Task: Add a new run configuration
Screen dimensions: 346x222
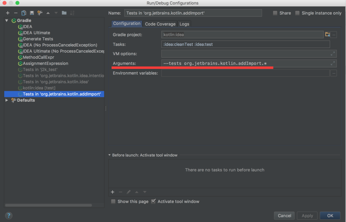Action: [x=7, y=13]
